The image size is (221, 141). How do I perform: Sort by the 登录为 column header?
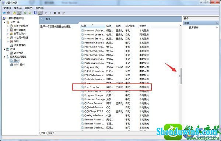(144, 26)
